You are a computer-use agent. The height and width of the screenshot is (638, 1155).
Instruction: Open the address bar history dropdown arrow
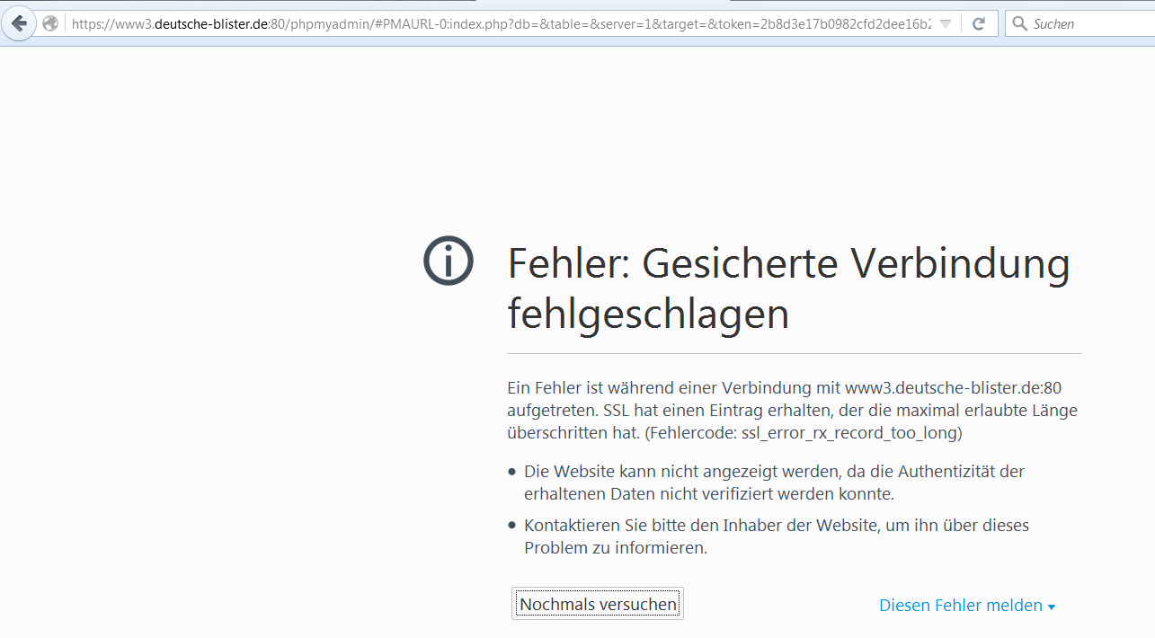click(945, 24)
